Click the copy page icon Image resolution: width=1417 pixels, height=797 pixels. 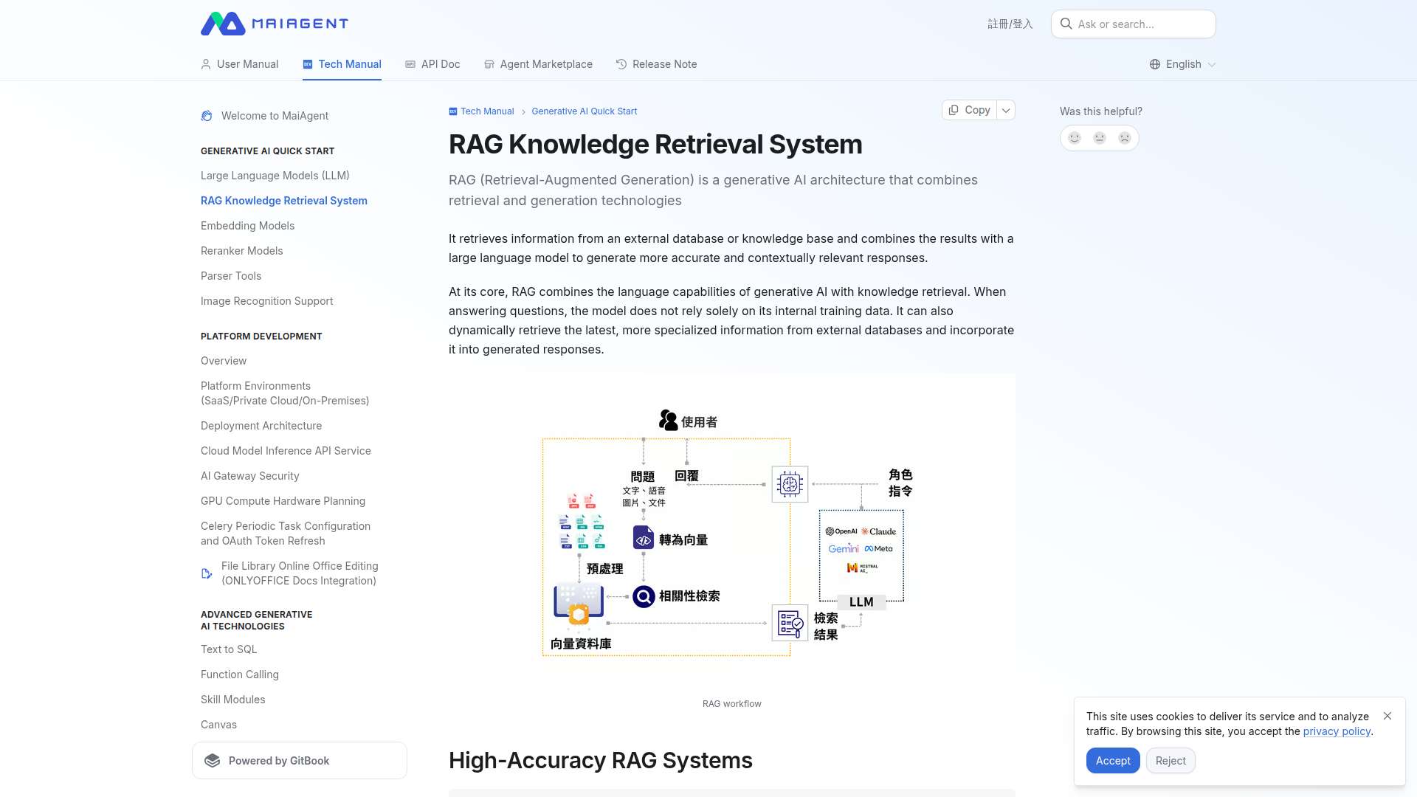point(954,110)
